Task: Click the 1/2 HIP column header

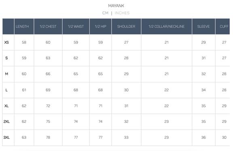Action: click(x=101, y=26)
